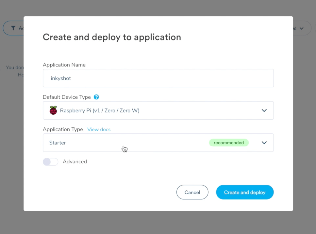This screenshot has height=234, width=316.
Task: Click the Application Name field containing inkyshot
Action: click(x=158, y=78)
